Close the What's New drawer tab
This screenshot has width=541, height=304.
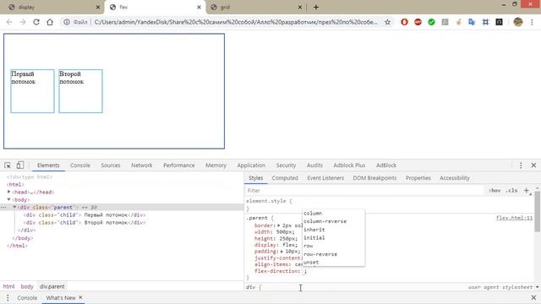click(x=80, y=297)
